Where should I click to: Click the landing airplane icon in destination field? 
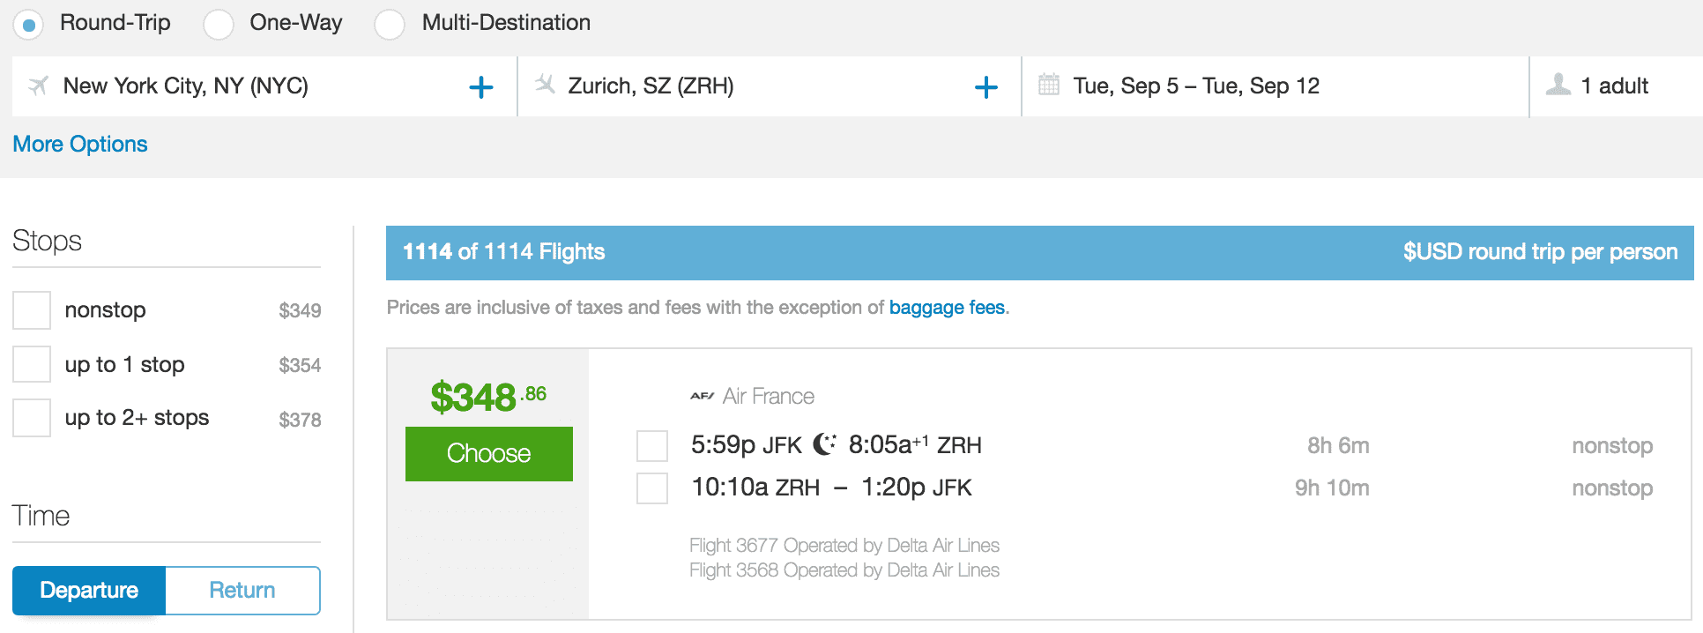[x=545, y=85]
